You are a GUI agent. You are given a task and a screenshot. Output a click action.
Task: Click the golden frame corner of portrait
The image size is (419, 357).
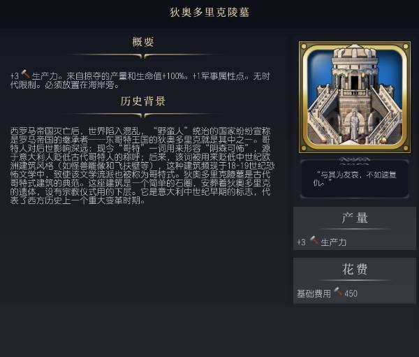click(304, 46)
